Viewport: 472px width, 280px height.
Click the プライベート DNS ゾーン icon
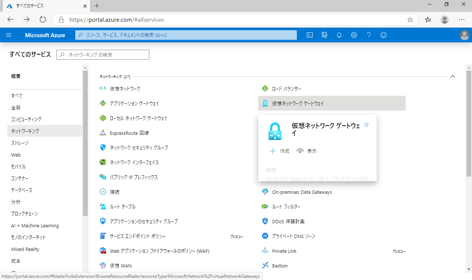[265, 236]
